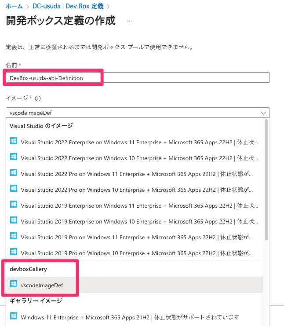Click Windows icon of VS 2019 Enterprise Windows 11 row
This screenshot has width=284, height=326.
click(14, 204)
